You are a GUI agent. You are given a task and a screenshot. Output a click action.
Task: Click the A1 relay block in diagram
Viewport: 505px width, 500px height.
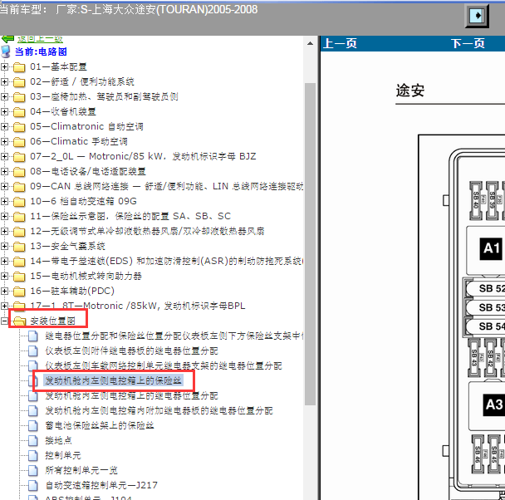coord(491,248)
